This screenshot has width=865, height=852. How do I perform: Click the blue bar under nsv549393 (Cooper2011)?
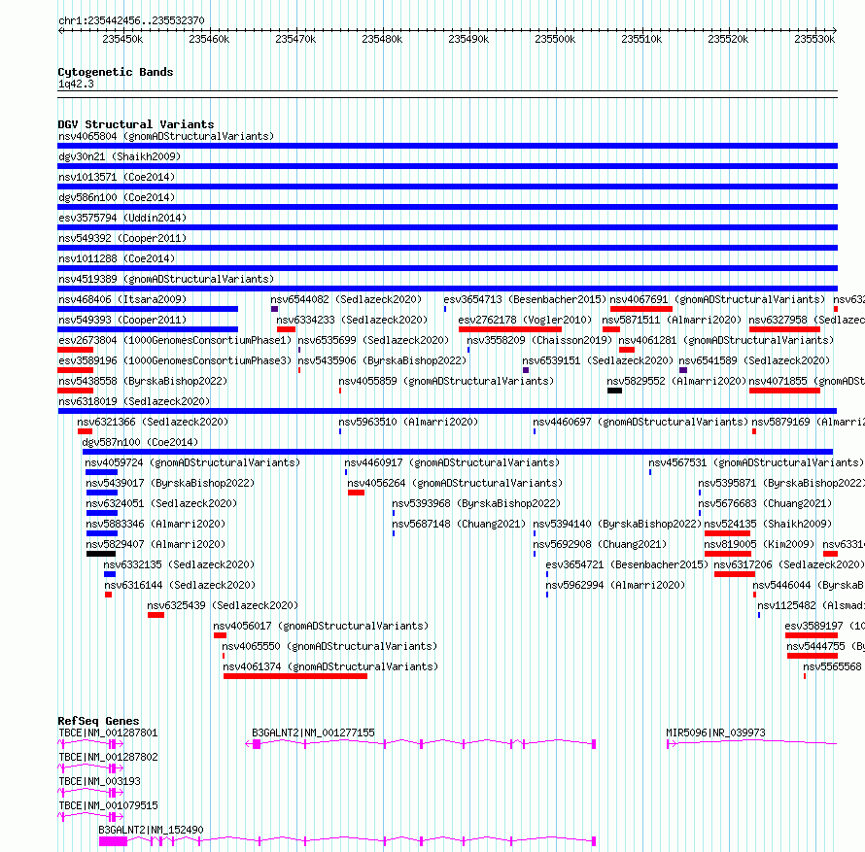pyautogui.click(x=148, y=329)
